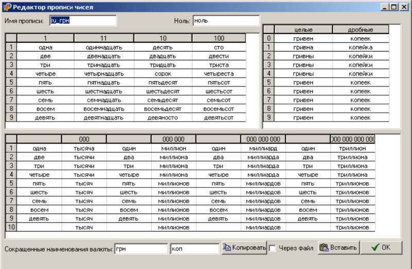Click the 'миллиардов' cell in row 10

(x=263, y=227)
